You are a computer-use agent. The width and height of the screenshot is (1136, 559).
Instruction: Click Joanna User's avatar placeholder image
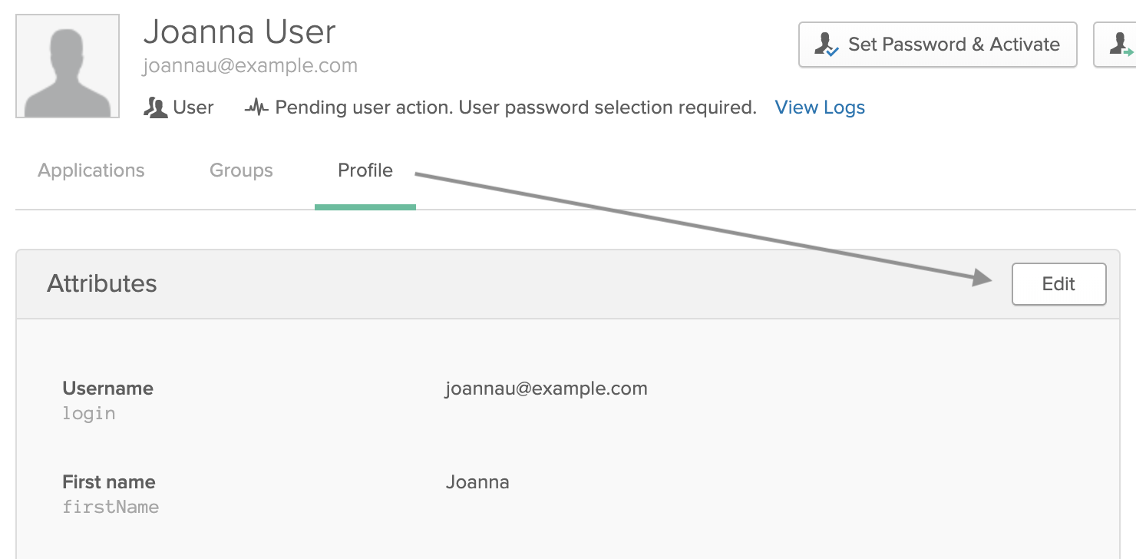tap(68, 66)
